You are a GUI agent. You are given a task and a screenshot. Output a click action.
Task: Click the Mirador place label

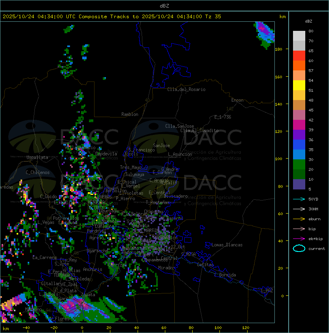(166, 268)
